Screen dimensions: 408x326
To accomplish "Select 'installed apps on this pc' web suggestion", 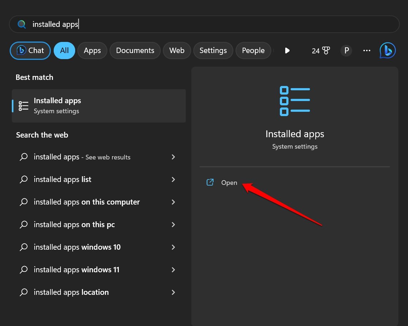I will point(74,225).
